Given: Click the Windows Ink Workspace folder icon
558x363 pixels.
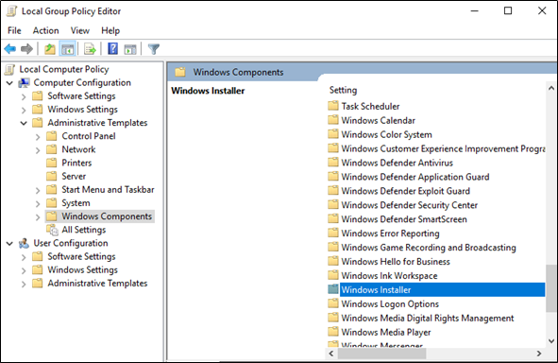Looking at the screenshot, I should pos(333,275).
